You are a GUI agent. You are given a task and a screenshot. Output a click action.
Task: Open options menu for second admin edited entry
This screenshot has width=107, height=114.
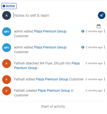tap(105, 47)
